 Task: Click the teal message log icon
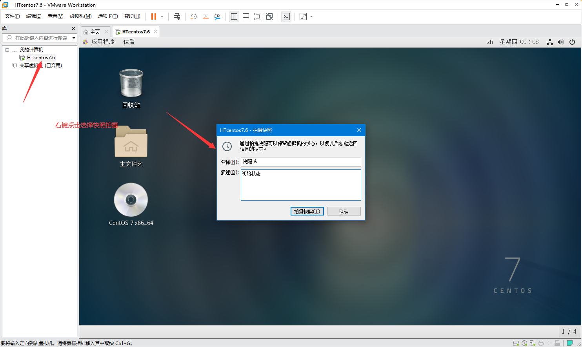click(x=570, y=343)
